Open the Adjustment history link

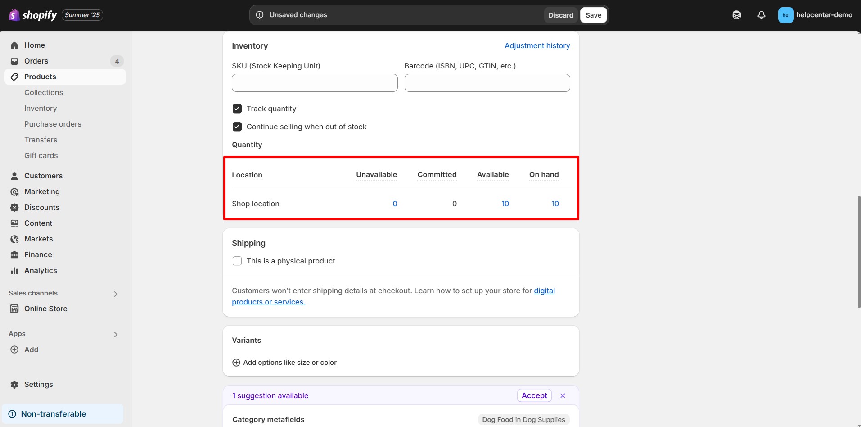coord(537,45)
